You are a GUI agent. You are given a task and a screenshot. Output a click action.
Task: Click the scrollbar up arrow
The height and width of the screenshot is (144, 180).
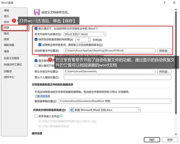coord(176,9)
